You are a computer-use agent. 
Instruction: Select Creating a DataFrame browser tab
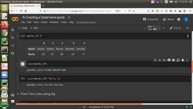[25, 6]
